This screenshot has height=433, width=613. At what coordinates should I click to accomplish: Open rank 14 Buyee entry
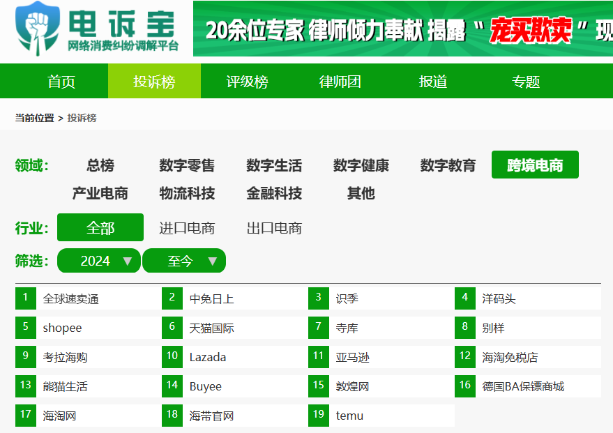tap(235, 386)
